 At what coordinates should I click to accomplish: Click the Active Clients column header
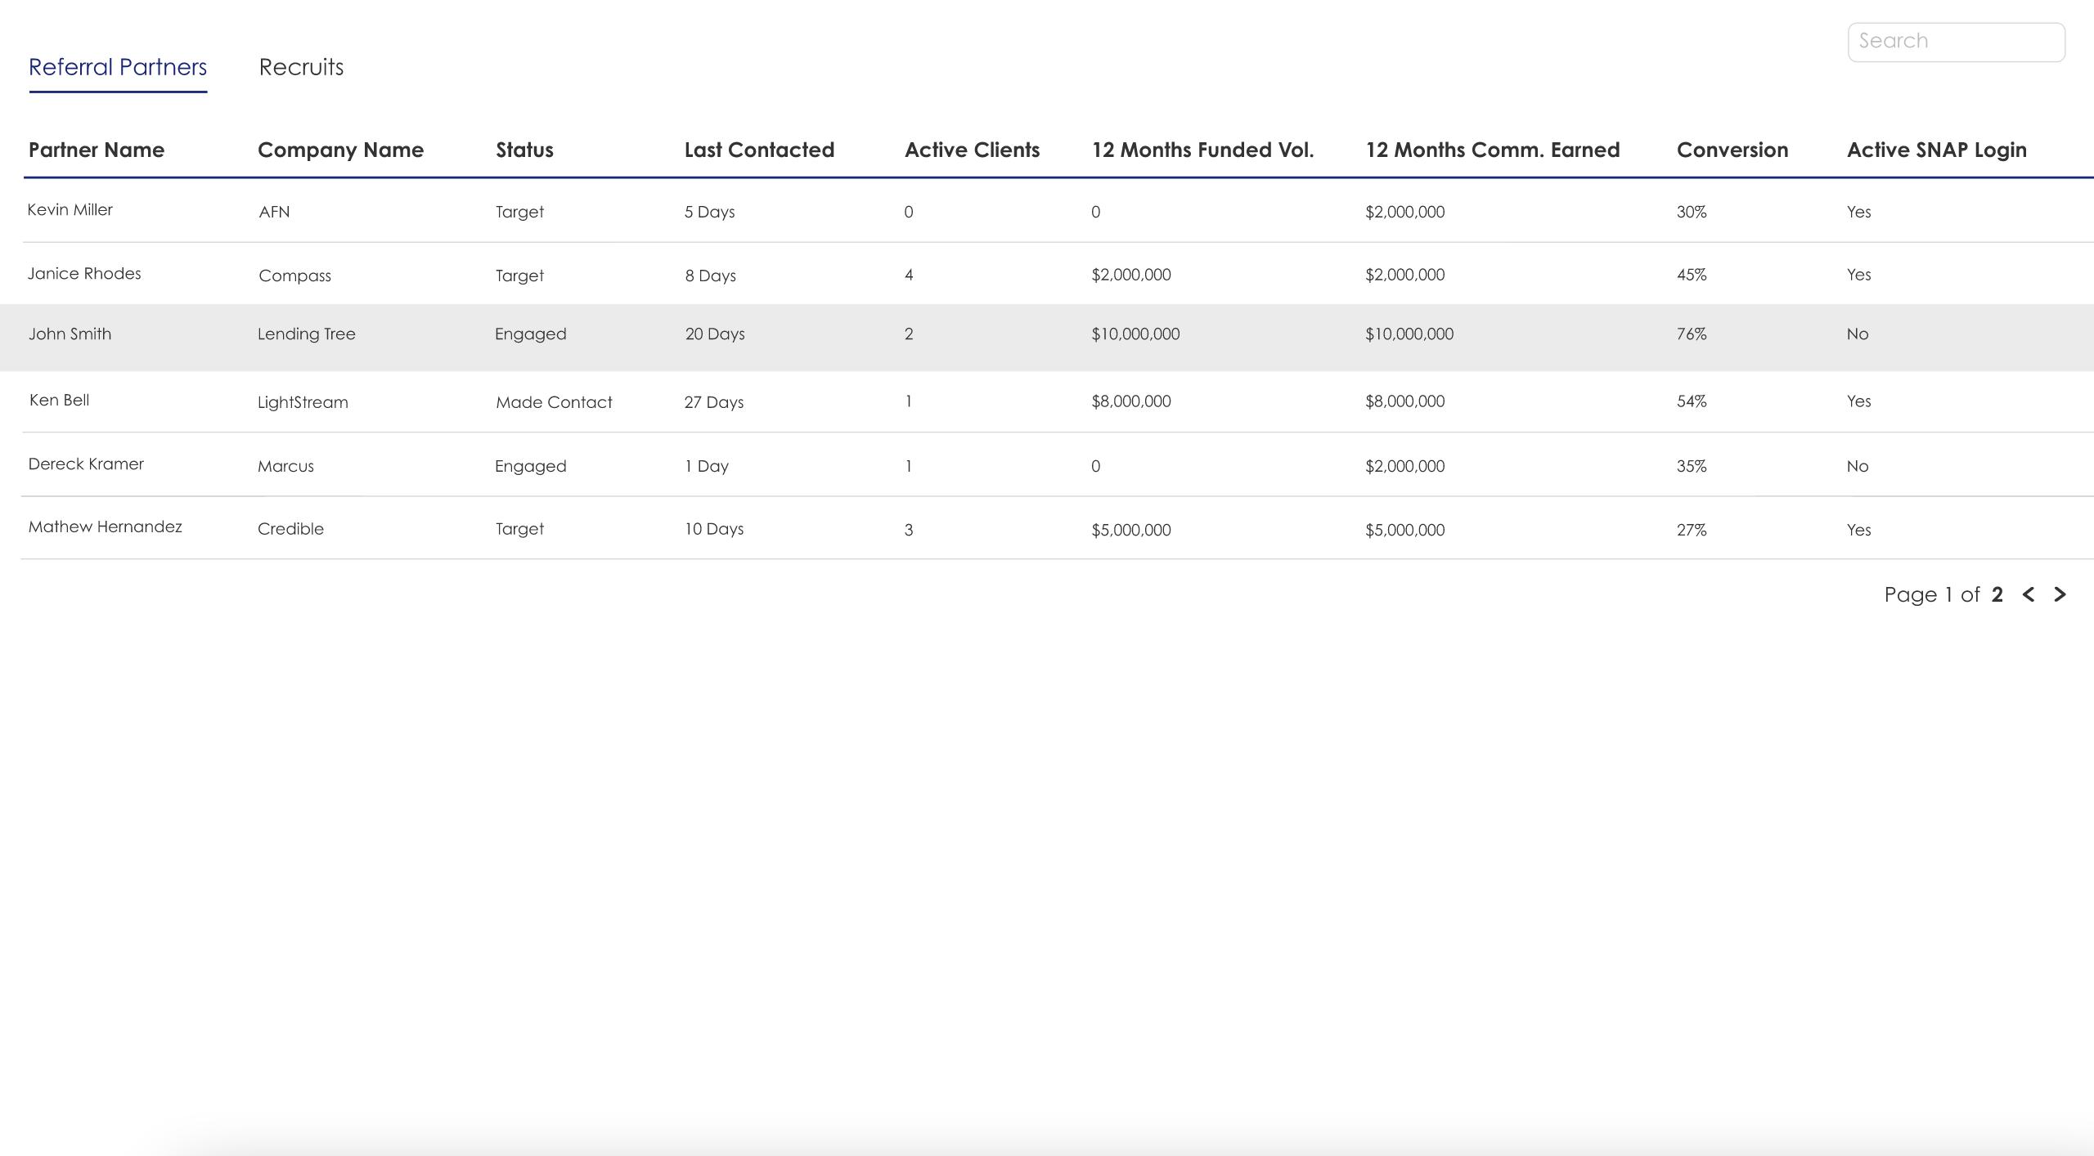coord(972,150)
